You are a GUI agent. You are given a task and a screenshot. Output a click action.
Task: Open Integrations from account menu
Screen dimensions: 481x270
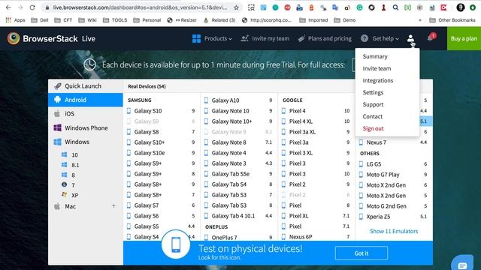tap(377, 80)
